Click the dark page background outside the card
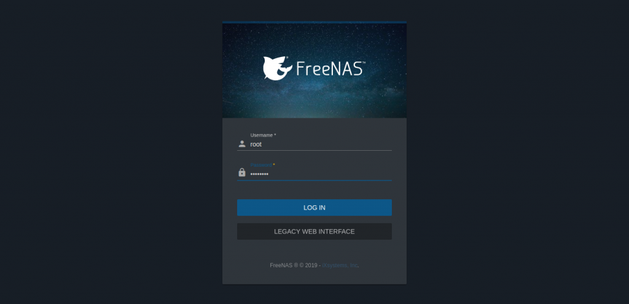This screenshot has height=304, width=629. point(108,152)
